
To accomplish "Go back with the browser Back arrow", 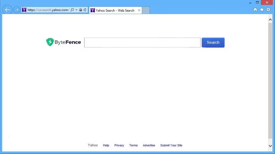I will pyautogui.click(x=7, y=10).
